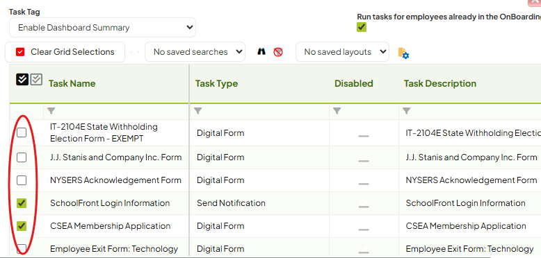Click the NYSERS Acknowledgement Form description cell
Image resolution: width=541 pixels, height=258 pixels.
pyautogui.click(x=471, y=180)
